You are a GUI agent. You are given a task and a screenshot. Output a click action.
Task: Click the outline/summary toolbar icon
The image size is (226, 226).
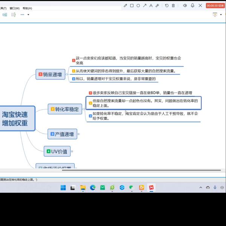pyautogui.click(x=14, y=15)
